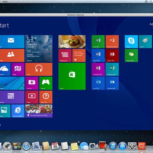Launch the Lync 2013 tile

coord(98,83)
